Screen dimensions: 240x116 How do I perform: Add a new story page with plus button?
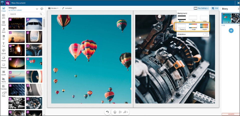click(x=231, y=30)
